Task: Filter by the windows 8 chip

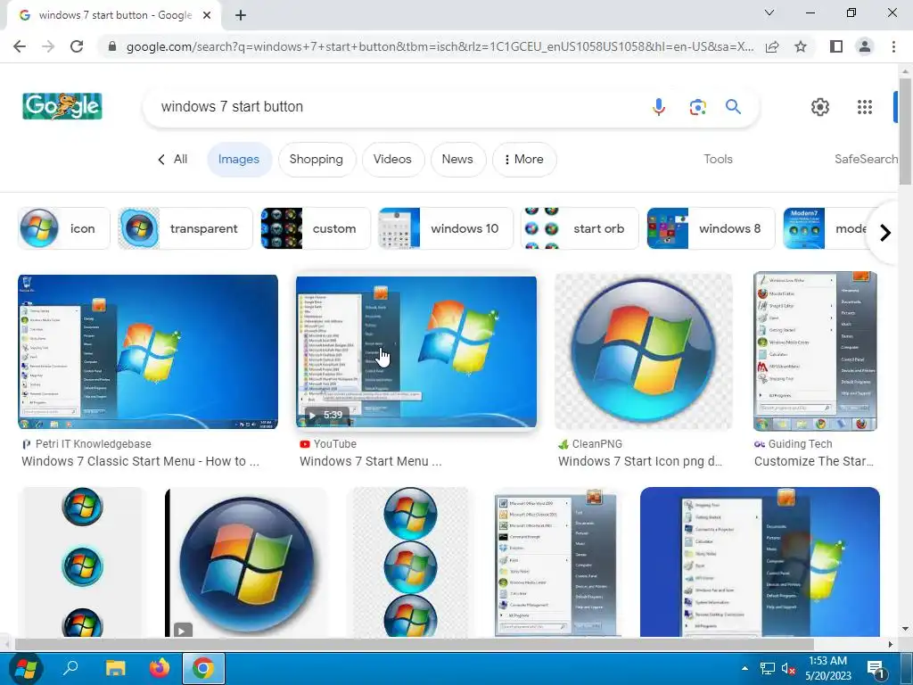Action: click(711, 228)
